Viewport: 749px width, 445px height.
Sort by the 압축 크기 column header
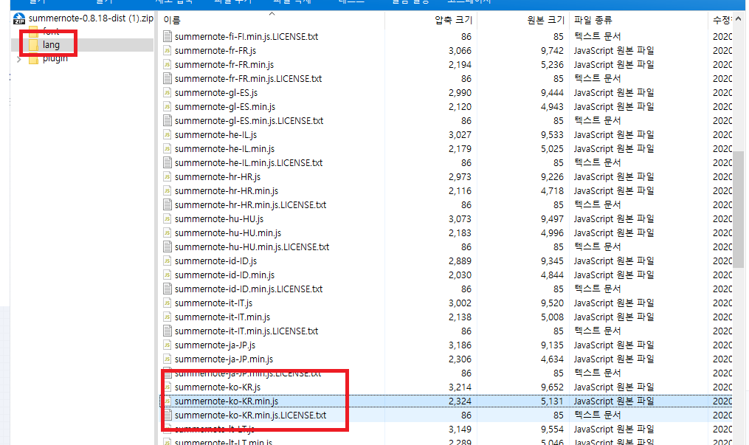click(453, 20)
